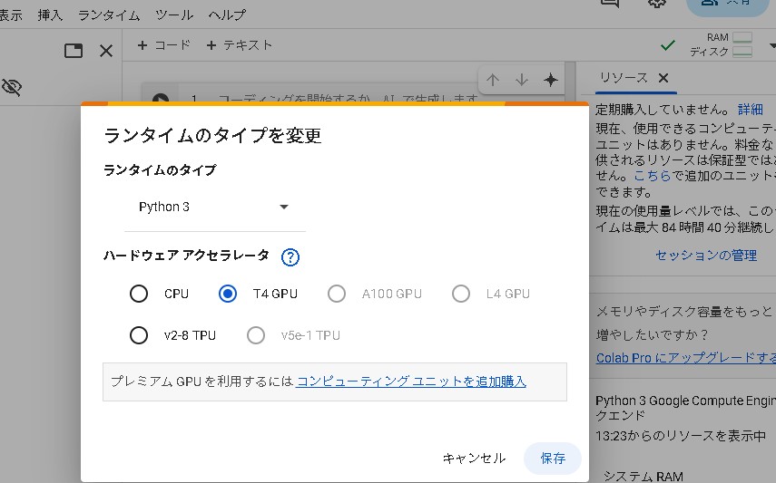Open the comments icon at top right
Image resolution: width=776 pixels, height=483 pixels.
(611, 3)
